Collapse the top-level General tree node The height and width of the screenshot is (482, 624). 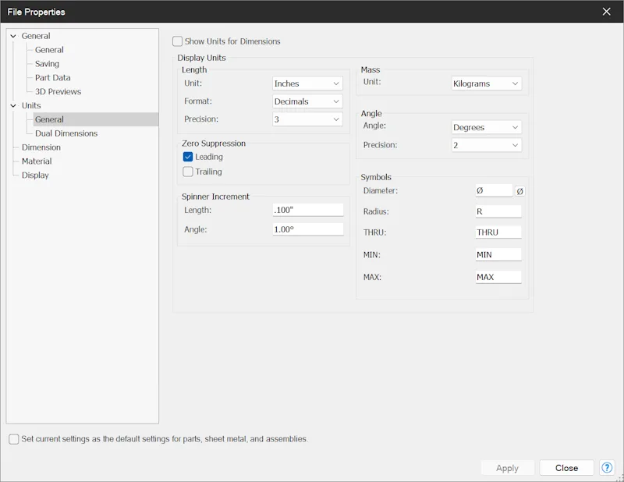tap(13, 36)
